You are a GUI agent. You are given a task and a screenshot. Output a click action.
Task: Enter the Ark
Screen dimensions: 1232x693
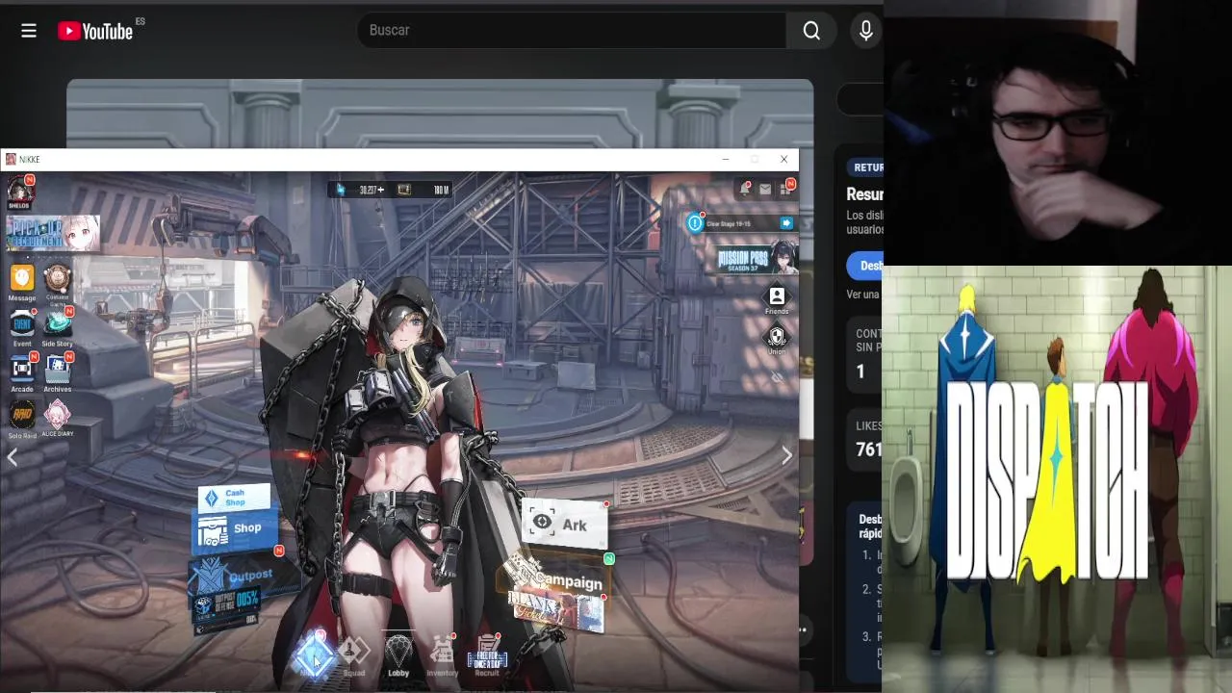coord(565,525)
